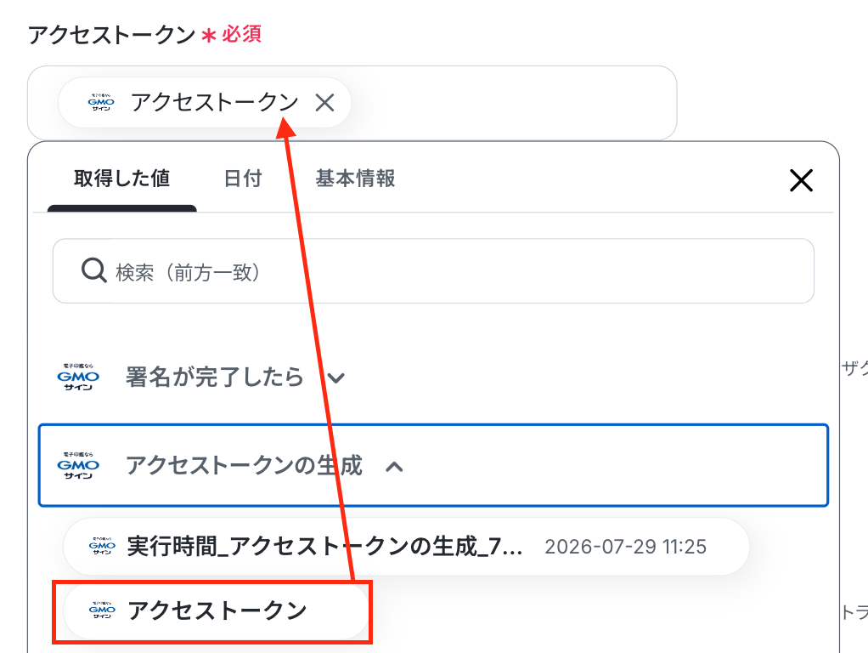Collapse the アクセストークンの生成 chevron
The image size is (868, 653).
coord(394,467)
